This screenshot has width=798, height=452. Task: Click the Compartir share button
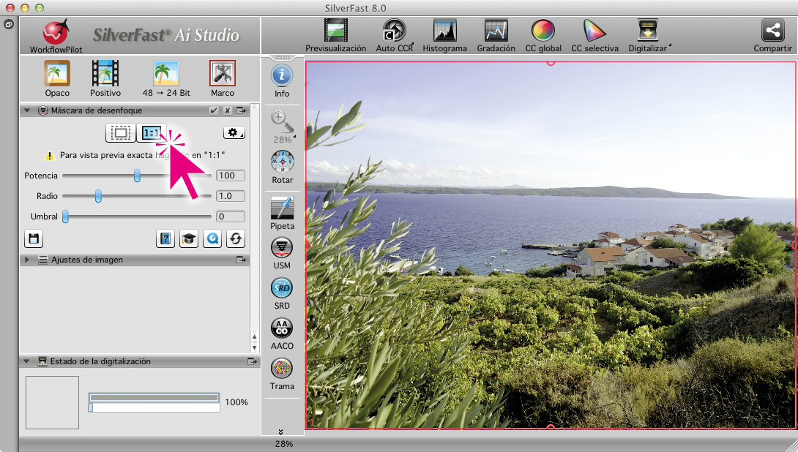[772, 35]
